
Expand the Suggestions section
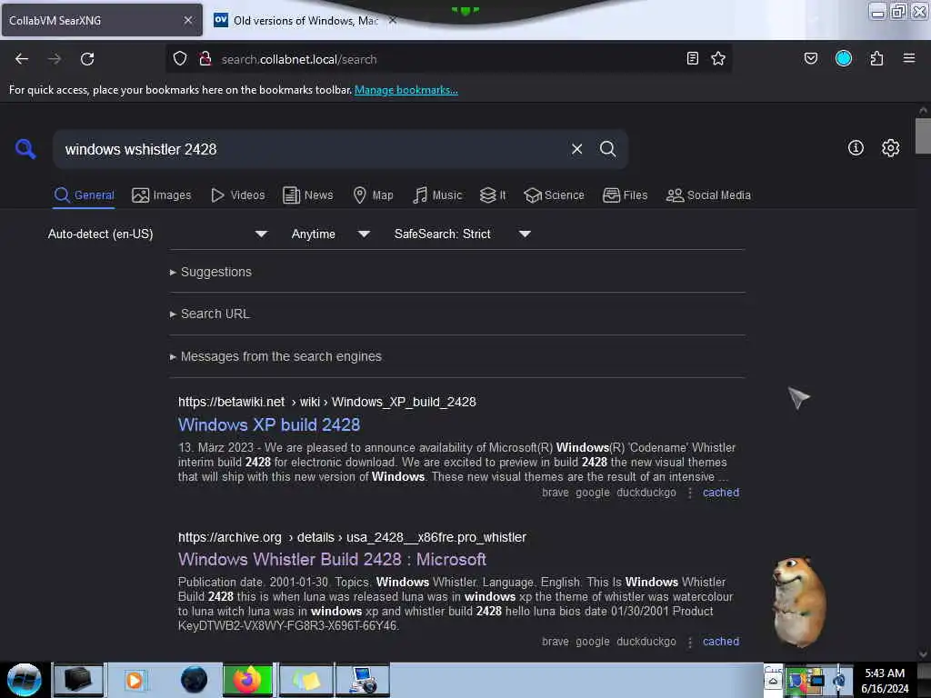pyautogui.click(x=211, y=272)
